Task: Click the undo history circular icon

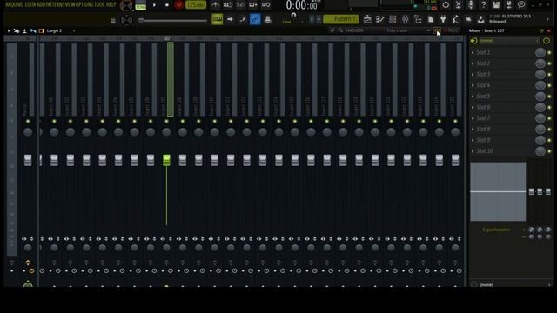Action: point(446,4)
